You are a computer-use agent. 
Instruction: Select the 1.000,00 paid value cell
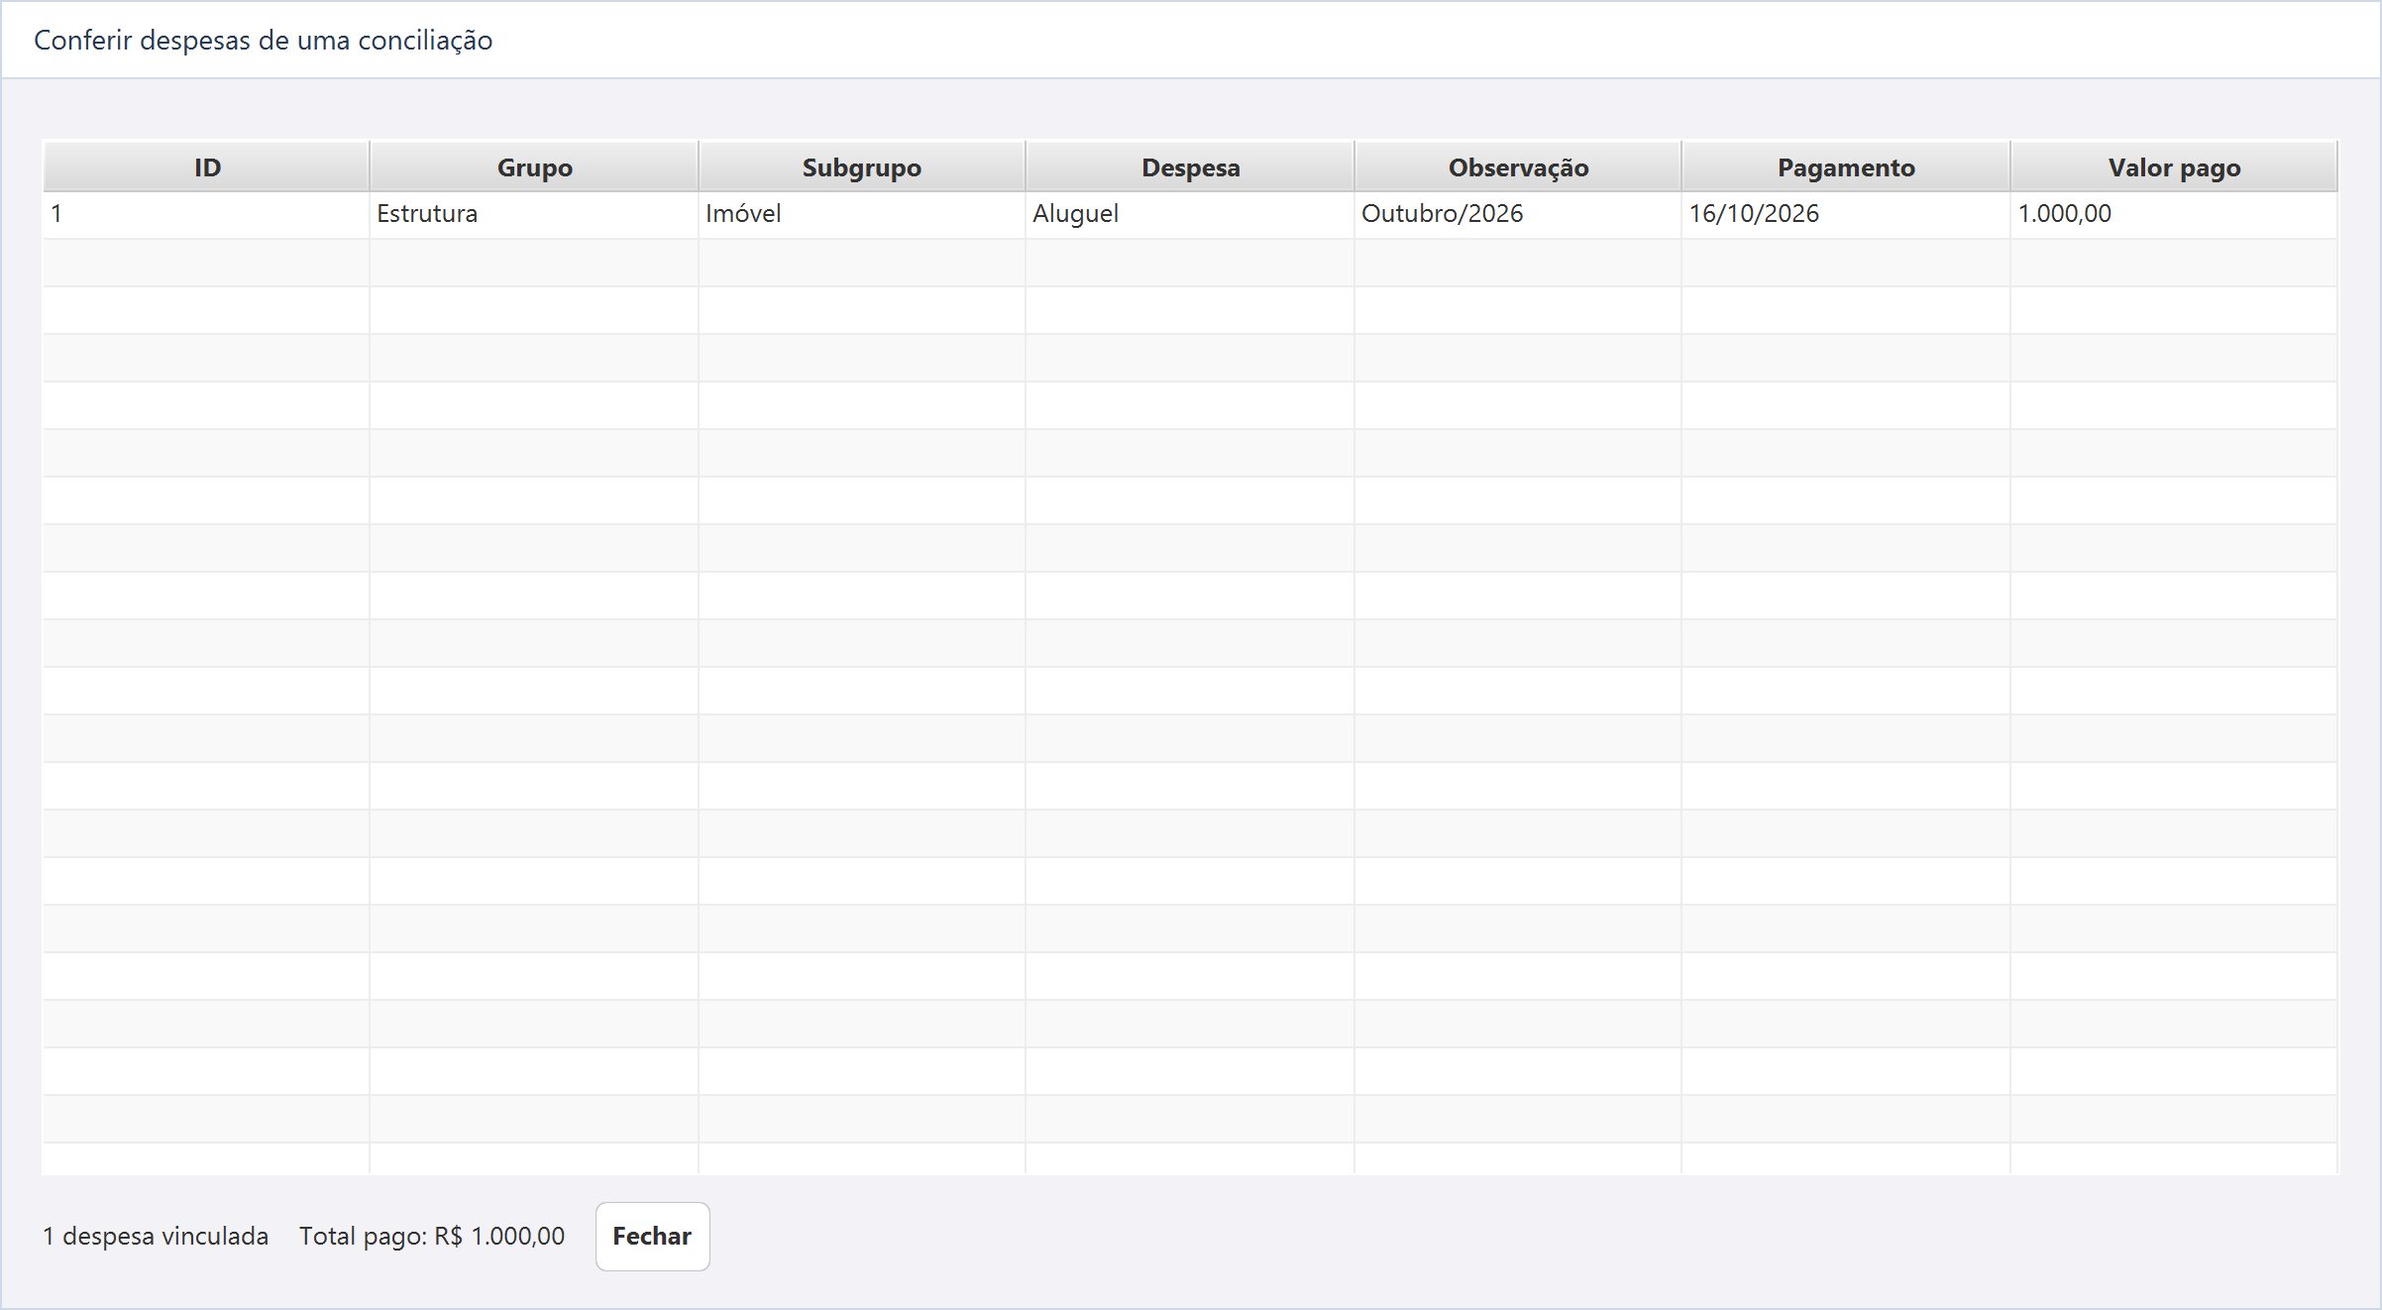(2174, 214)
